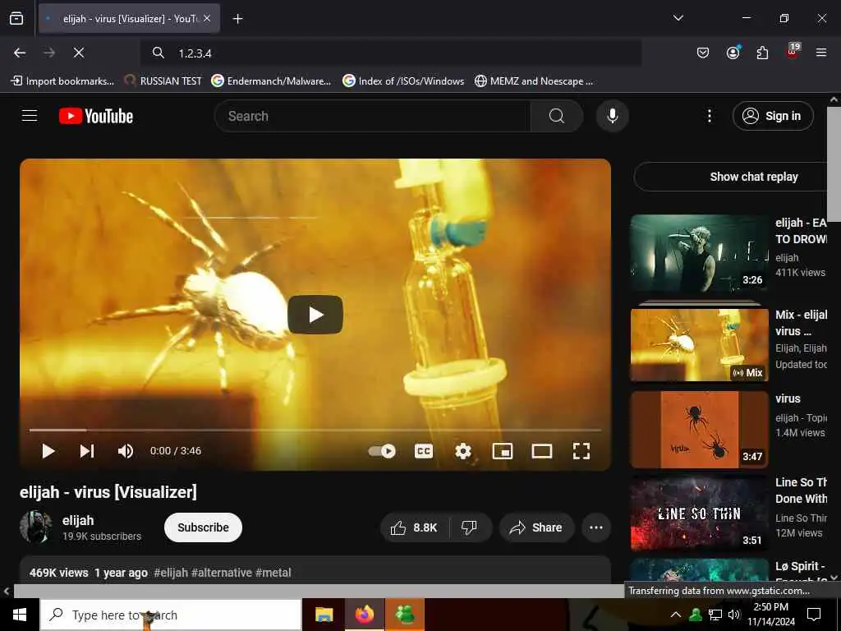This screenshot has width=841, height=631.
Task: Click the address bar showing 1.2.3.4
Action: click(x=391, y=53)
